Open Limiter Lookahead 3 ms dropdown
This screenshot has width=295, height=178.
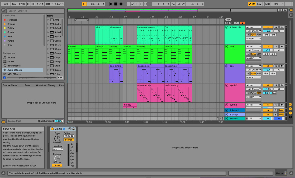57,149
